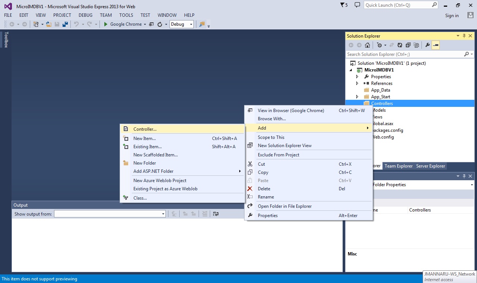
Task: Pin the Properties panel
Action: 464,176
